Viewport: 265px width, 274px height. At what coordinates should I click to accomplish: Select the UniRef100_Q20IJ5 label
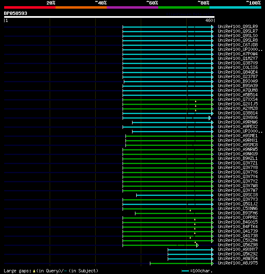click(x=238, y=104)
